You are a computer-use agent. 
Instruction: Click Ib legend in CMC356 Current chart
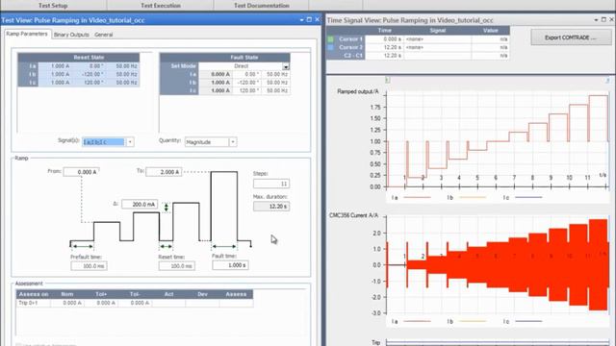click(466, 321)
